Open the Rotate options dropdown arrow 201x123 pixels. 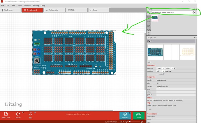point(23,113)
